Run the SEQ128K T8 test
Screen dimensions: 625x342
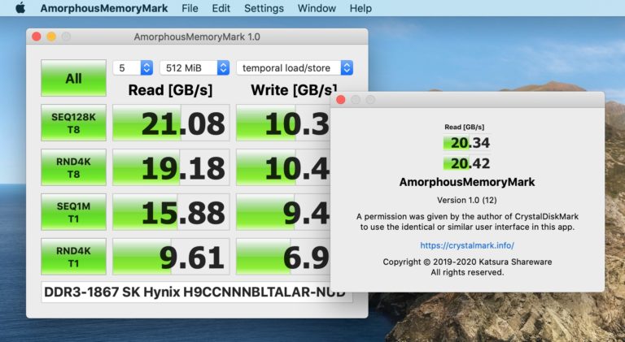coord(73,123)
